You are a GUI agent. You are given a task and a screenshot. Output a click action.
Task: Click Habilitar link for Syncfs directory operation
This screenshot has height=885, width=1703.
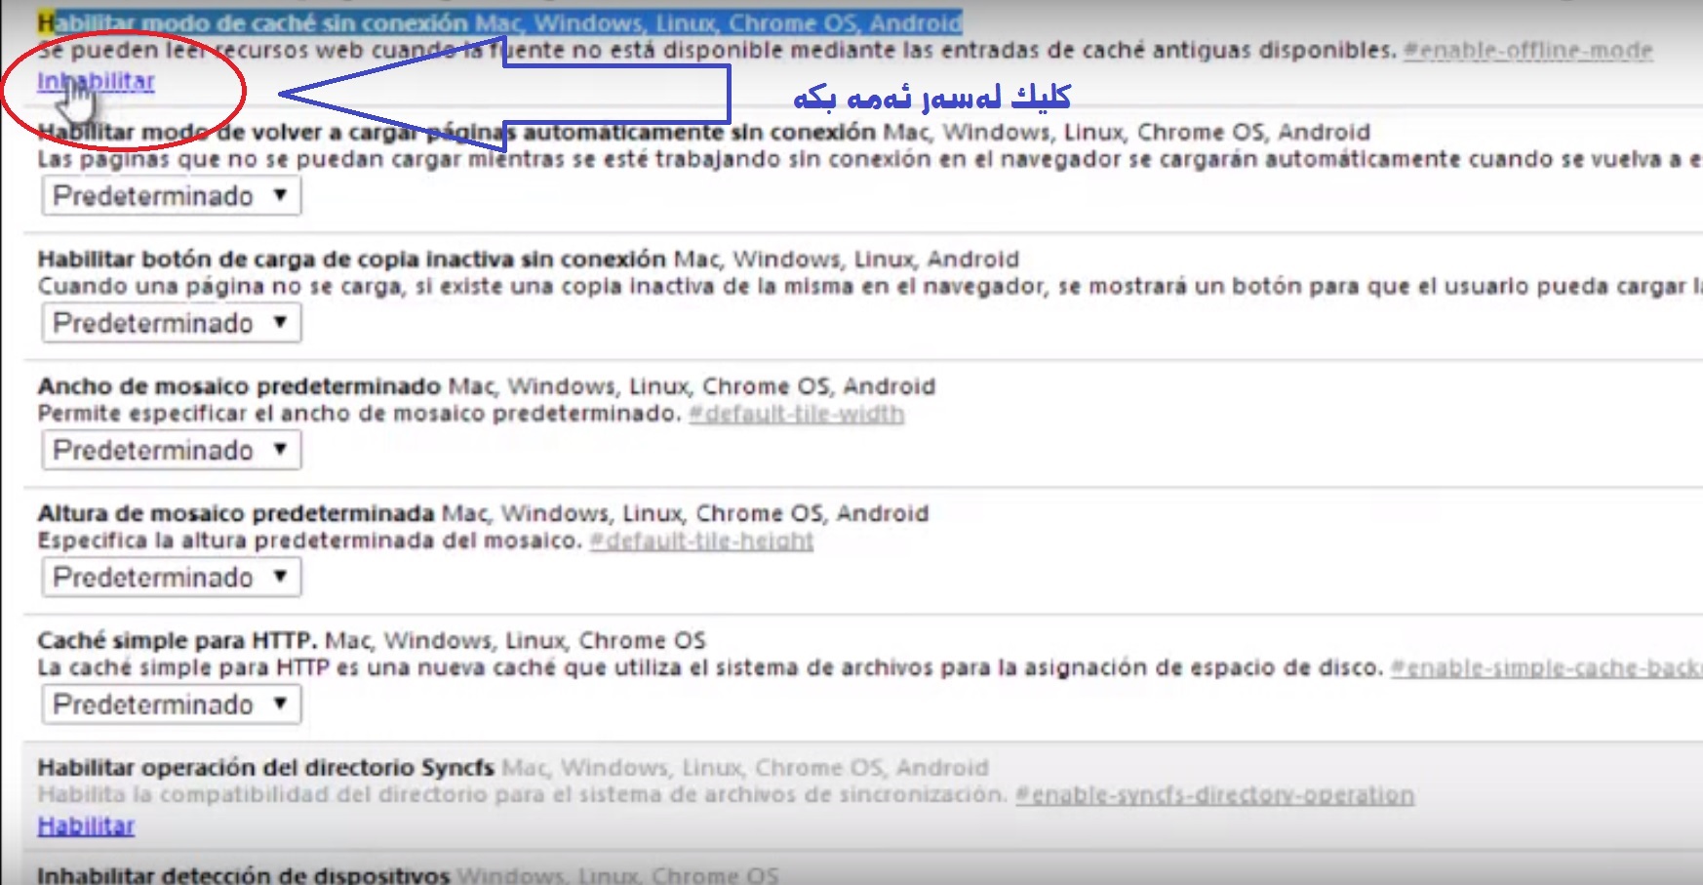pyautogui.click(x=86, y=826)
